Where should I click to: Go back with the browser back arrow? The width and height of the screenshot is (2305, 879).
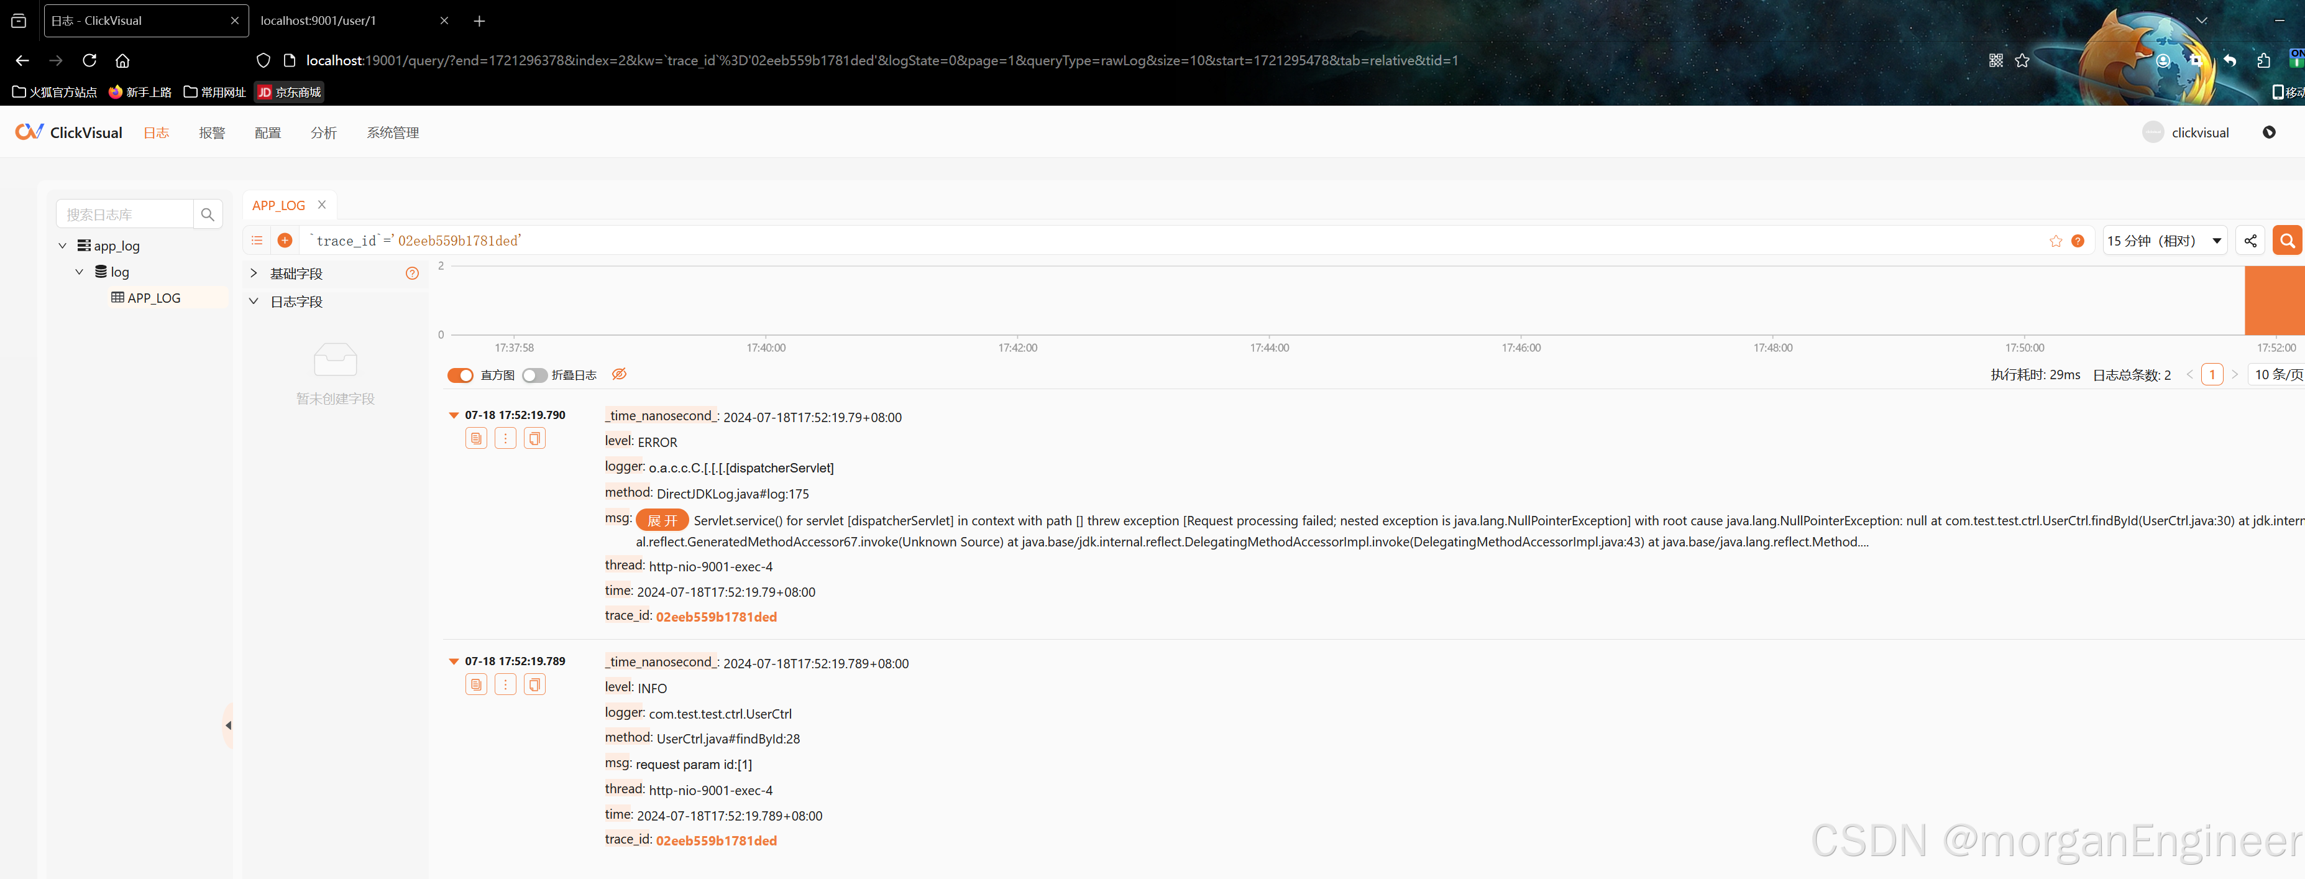(x=22, y=61)
